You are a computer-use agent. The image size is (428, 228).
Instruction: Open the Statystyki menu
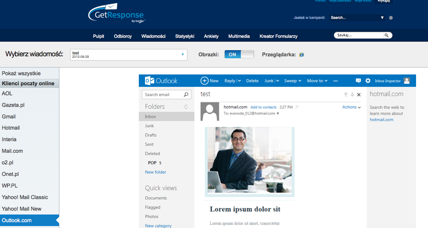[185, 36]
